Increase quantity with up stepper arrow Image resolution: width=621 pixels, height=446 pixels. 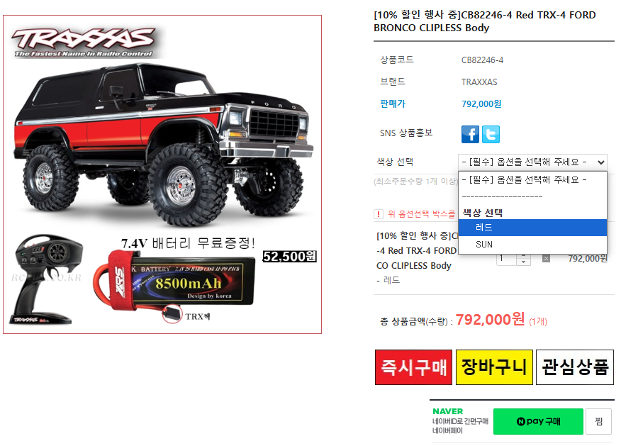tap(524, 255)
